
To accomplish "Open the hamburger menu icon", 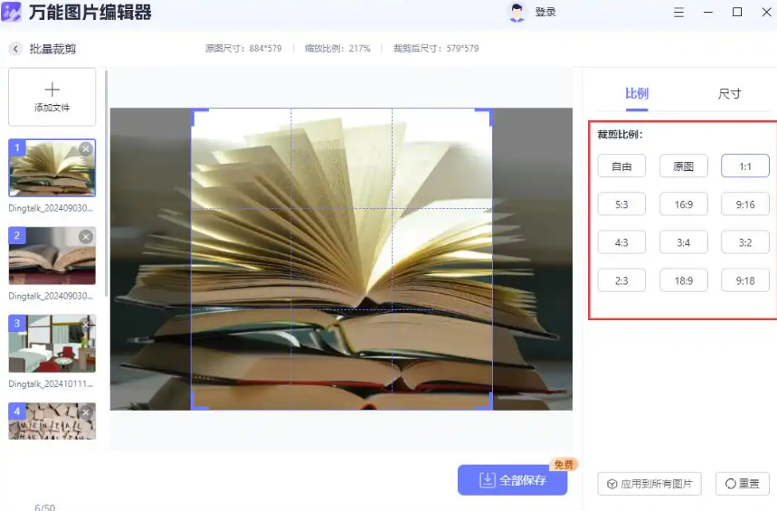I will point(679,13).
